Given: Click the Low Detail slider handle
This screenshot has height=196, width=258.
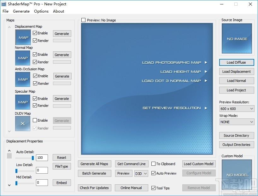Looking at the screenshot, I should point(16,171).
